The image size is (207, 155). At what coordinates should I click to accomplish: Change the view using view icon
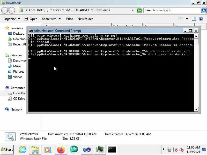(x=180, y=19)
